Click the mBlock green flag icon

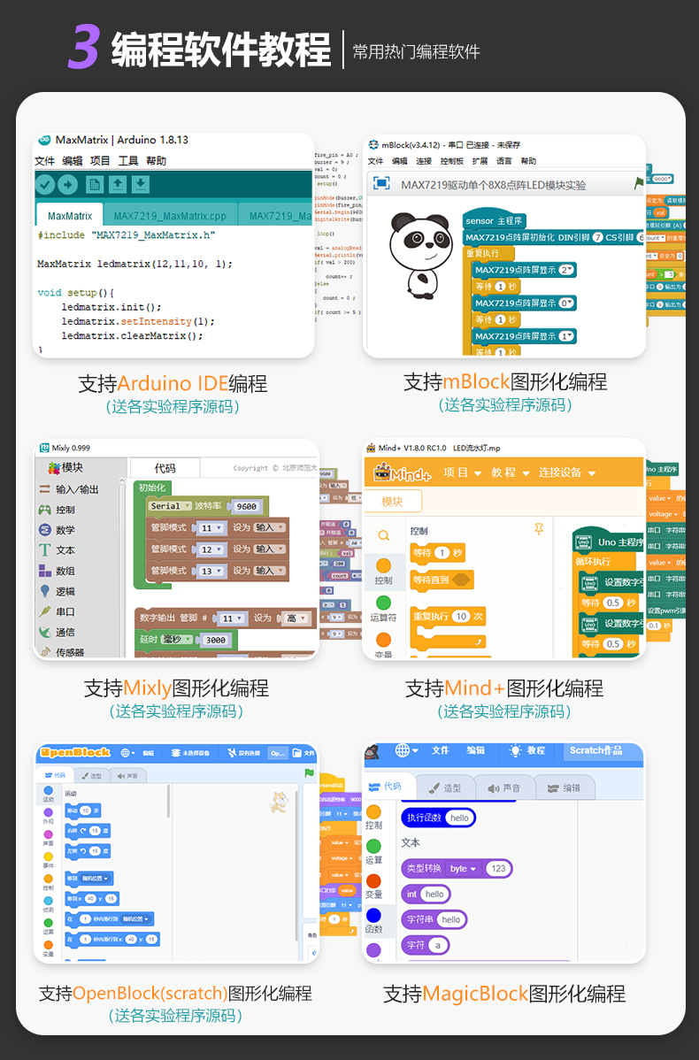pos(638,183)
